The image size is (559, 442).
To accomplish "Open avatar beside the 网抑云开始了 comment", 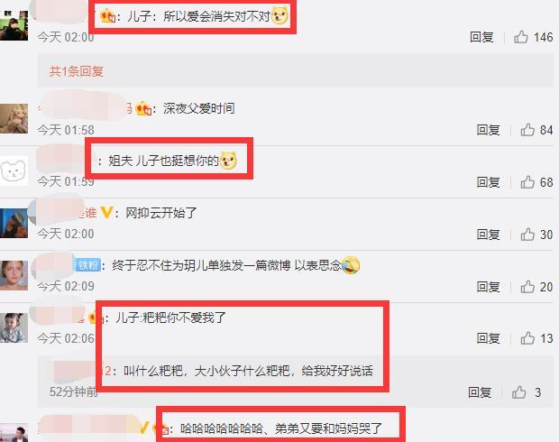I will 14,223.
